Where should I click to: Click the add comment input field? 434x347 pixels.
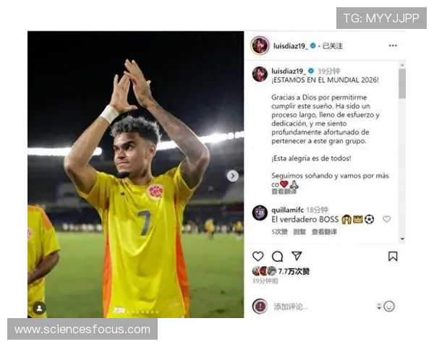[x=321, y=307]
